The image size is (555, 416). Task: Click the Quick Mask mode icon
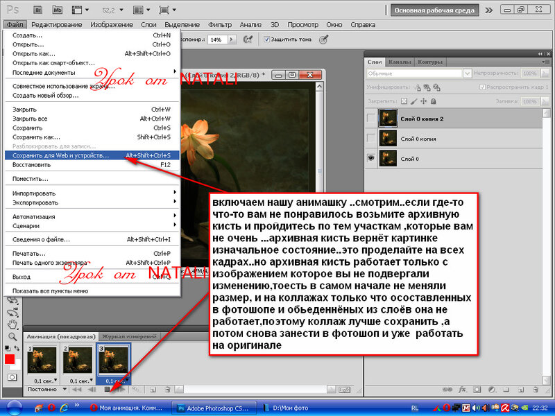(11, 376)
